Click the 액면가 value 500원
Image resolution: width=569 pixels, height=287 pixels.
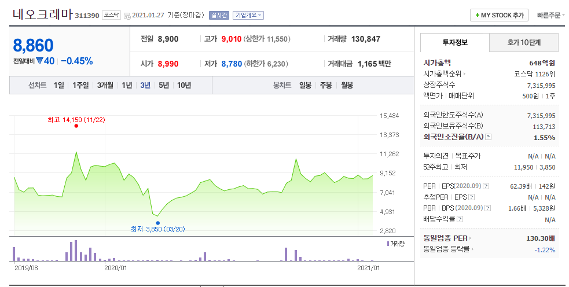coord(531,96)
